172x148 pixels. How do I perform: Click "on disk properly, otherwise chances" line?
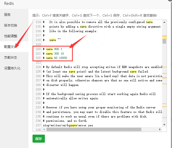(x=103, y=80)
